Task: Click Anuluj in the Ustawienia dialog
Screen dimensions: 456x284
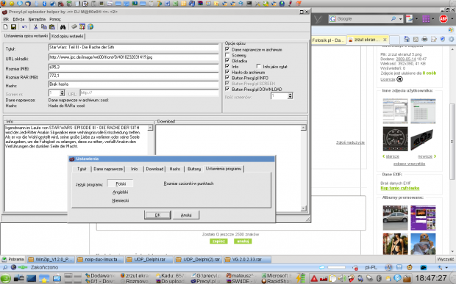Action: (x=186, y=215)
